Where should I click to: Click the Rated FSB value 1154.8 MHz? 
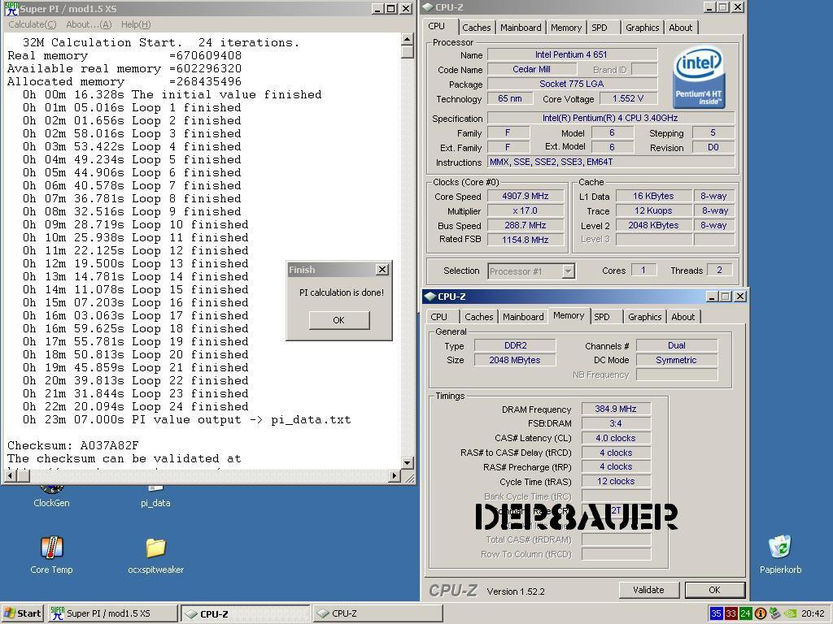pyautogui.click(x=526, y=240)
